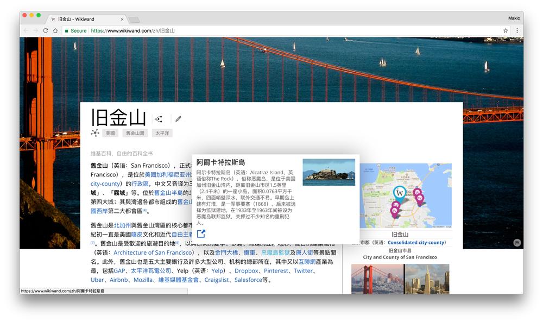The height and width of the screenshot is (322, 543).
Task: Click the flag icon on the cover photo
Action: [x=517, y=242]
